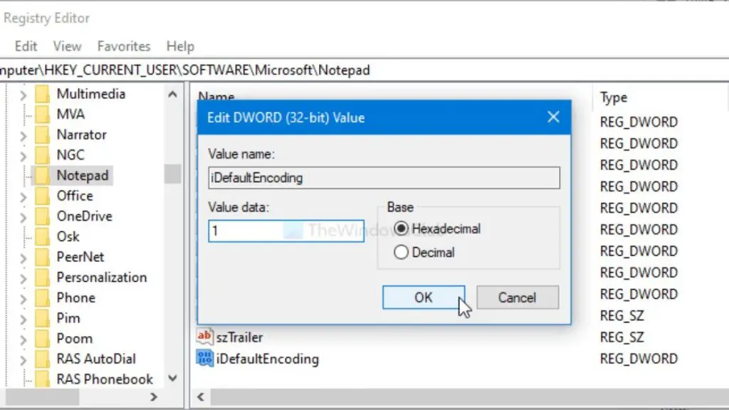Select the iDefaultEncoding value in list
This screenshot has width=729, height=410.
coord(268,359)
